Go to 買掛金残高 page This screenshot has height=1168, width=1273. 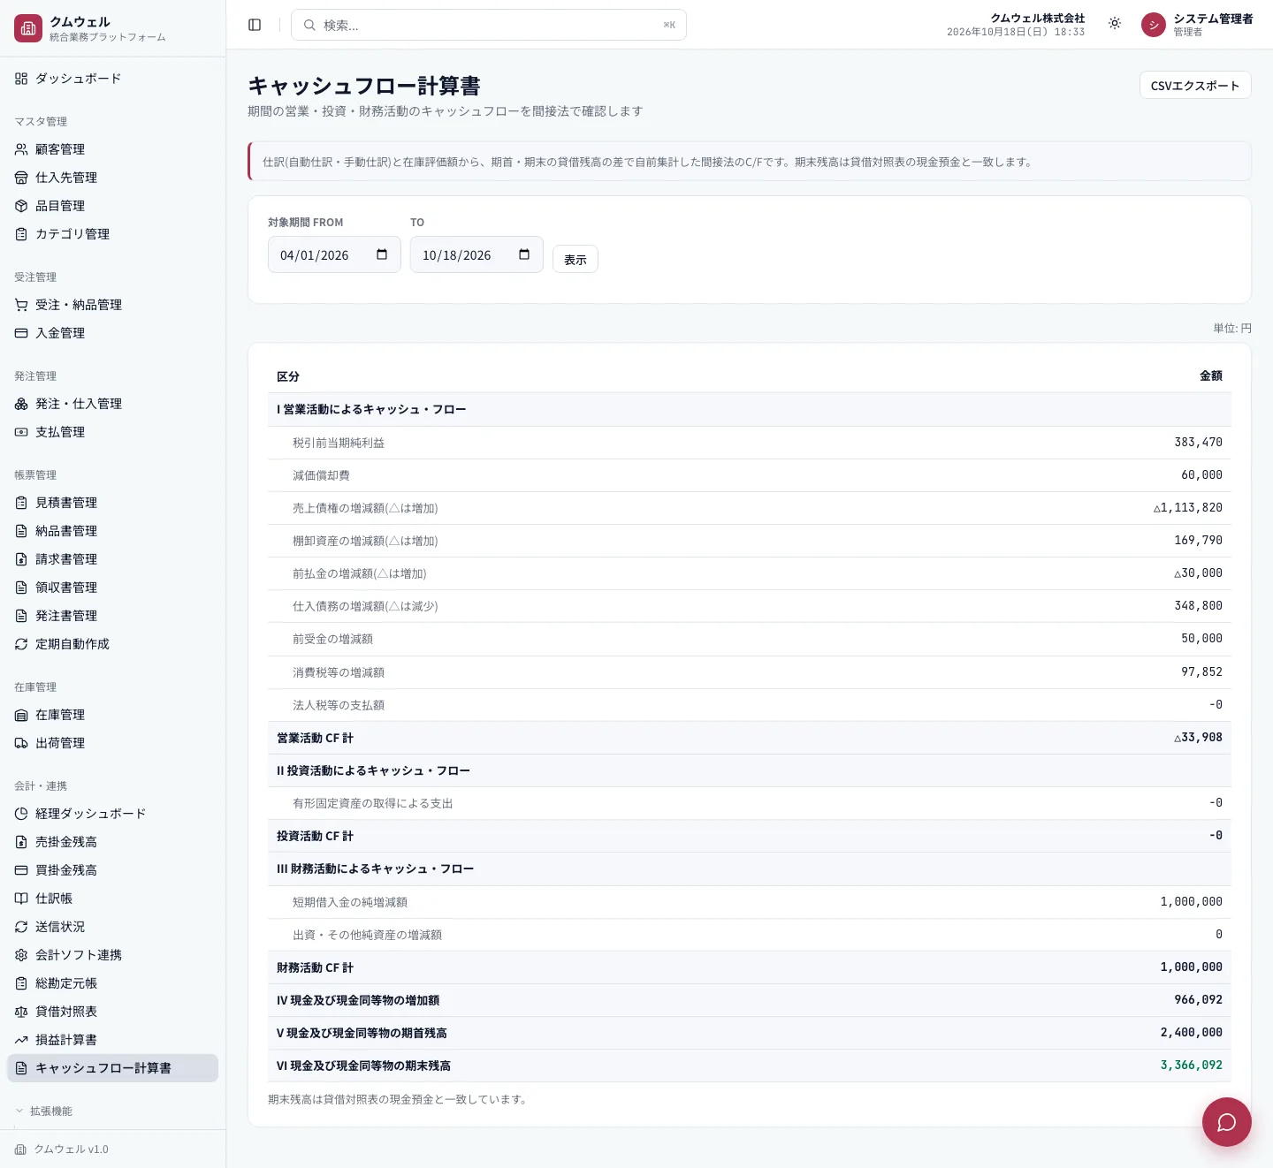tap(112, 870)
